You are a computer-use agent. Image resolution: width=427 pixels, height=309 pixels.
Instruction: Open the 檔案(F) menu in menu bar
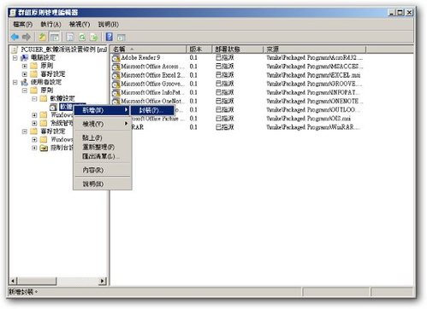(x=22, y=25)
